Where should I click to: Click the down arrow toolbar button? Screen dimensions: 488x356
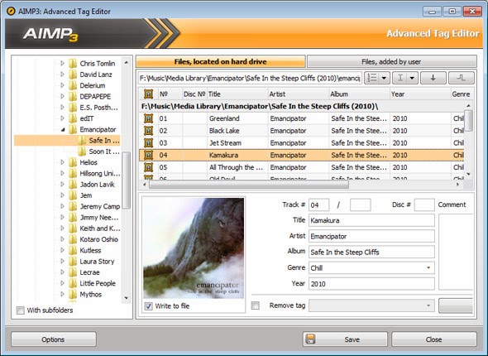[x=433, y=78]
